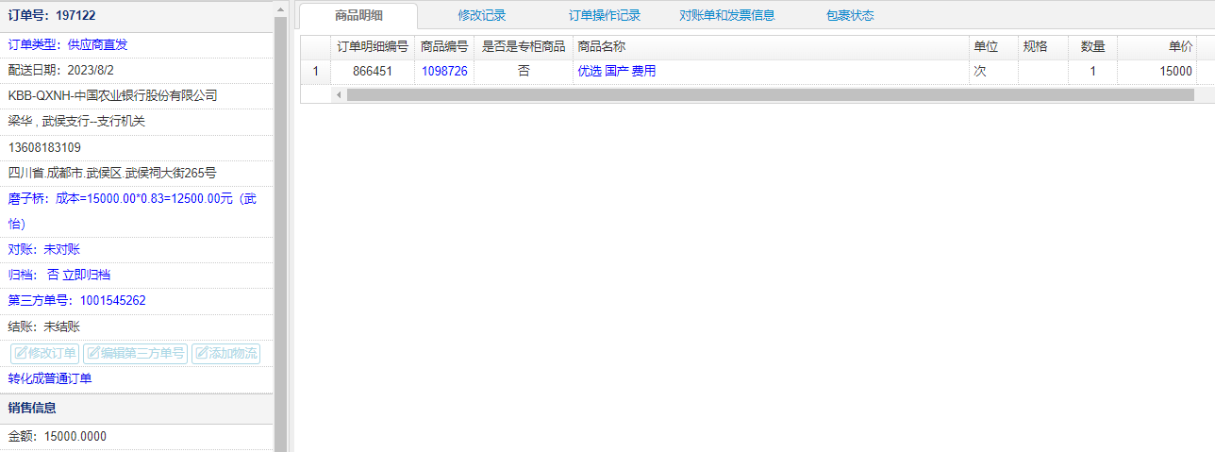This screenshot has height=452, width=1215.
Task: Click the 配送日期: 2023/8/2 line
Action: tap(61, 70)
